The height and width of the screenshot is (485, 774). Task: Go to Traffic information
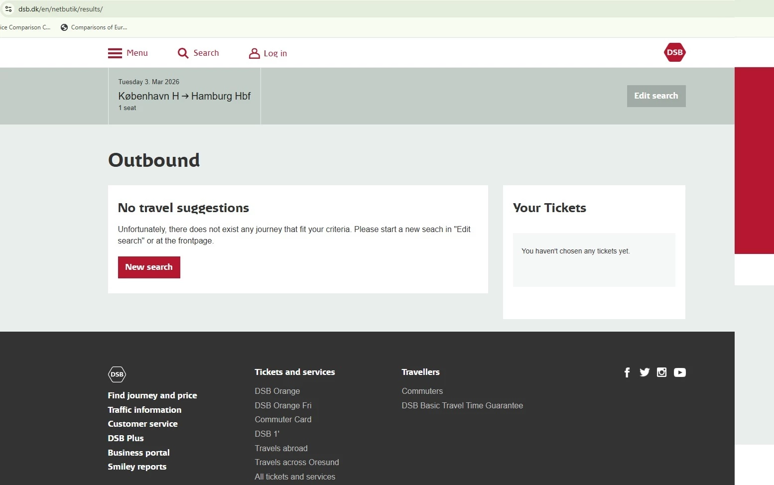click(144, 410)
